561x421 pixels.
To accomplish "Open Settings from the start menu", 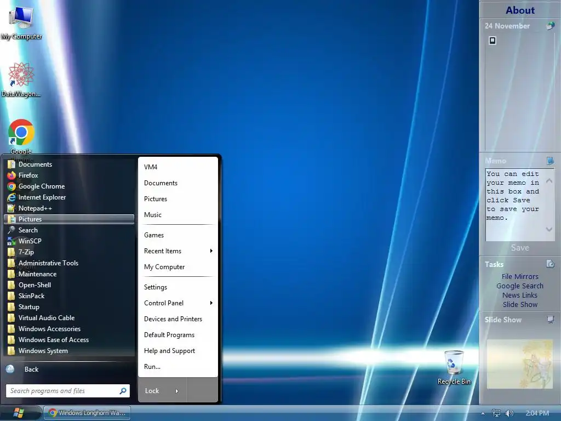I will 178,287.
